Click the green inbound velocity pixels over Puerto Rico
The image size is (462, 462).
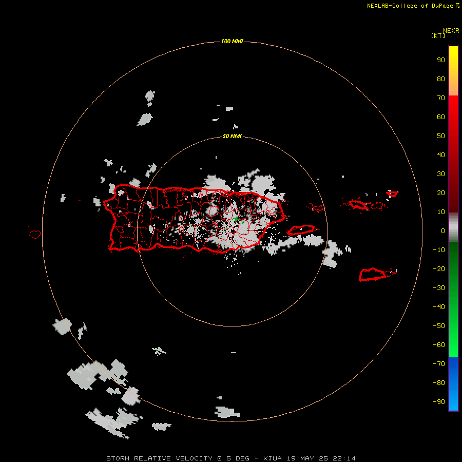[236, 219]
